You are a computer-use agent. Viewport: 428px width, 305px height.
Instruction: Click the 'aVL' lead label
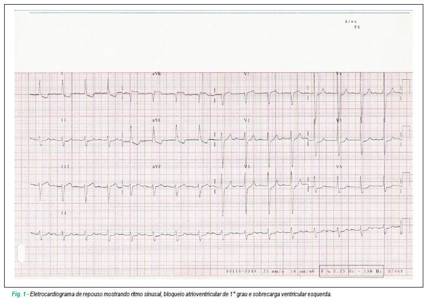pyautogui.click(x=156, y=120)
